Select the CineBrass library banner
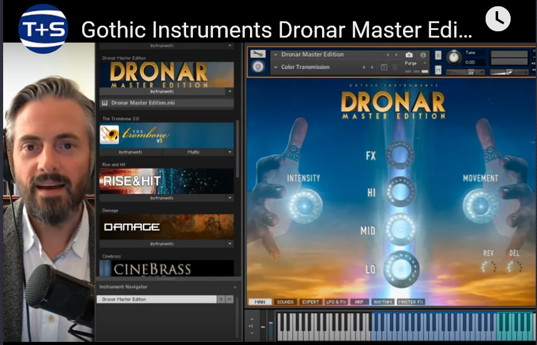This screenshot has height=345, width=537. click(167, 269)
